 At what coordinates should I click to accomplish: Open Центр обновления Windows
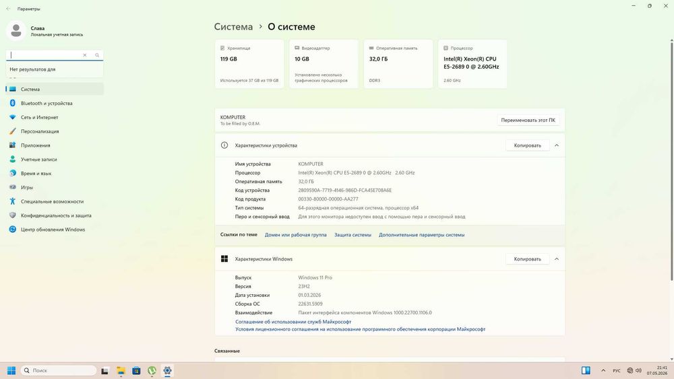click(x=55, y=229)
